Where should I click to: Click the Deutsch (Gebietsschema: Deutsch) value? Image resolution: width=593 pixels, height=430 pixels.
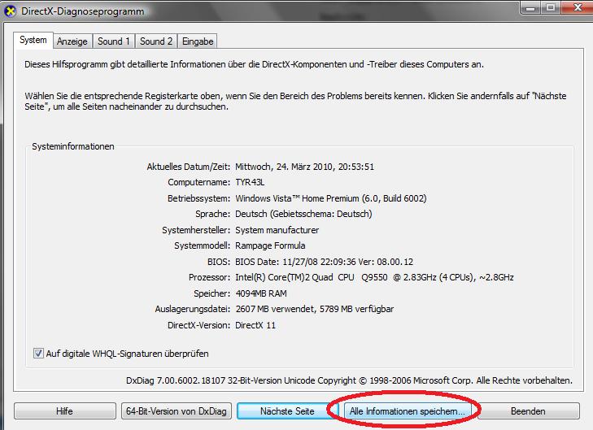(303, 214)
